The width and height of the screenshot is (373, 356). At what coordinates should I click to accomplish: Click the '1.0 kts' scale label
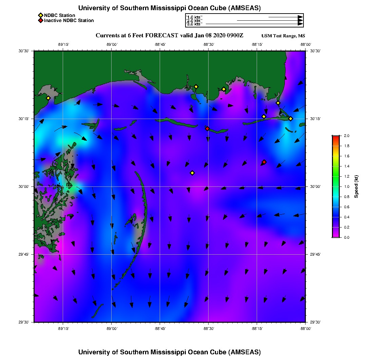coord(194,17)
